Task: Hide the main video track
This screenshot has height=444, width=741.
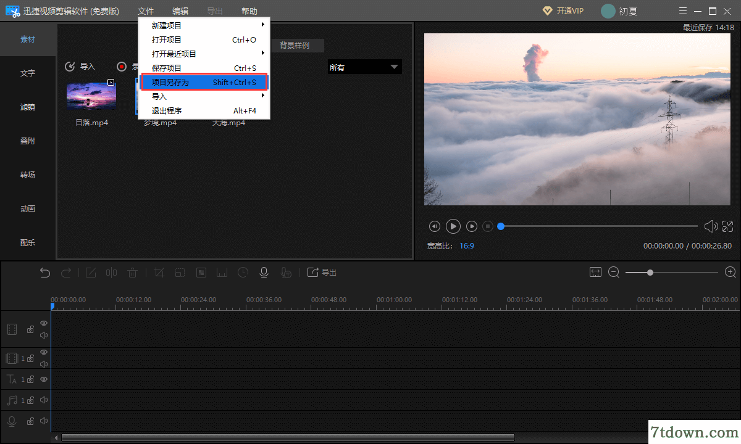Action: coord(44,323)
